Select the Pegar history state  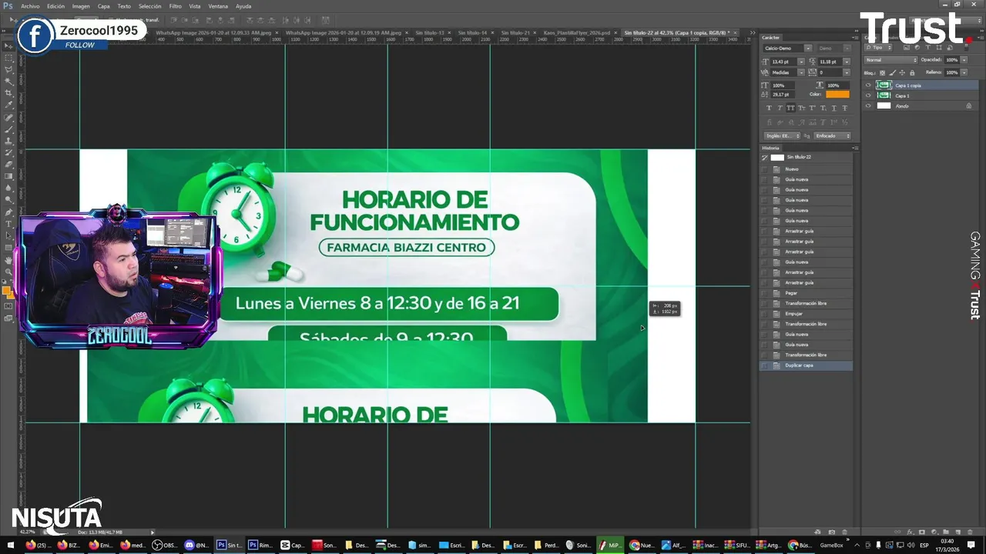click(806, 293)
